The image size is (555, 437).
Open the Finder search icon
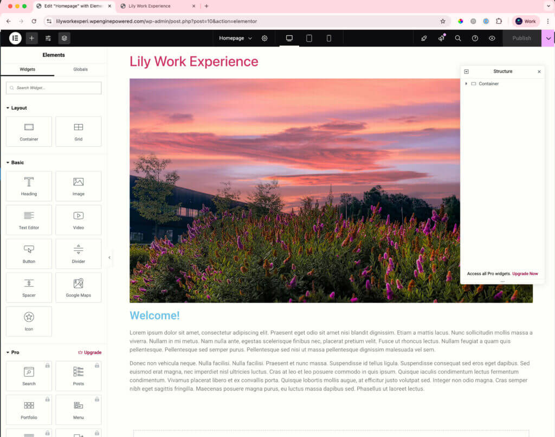tap(458, 38)
